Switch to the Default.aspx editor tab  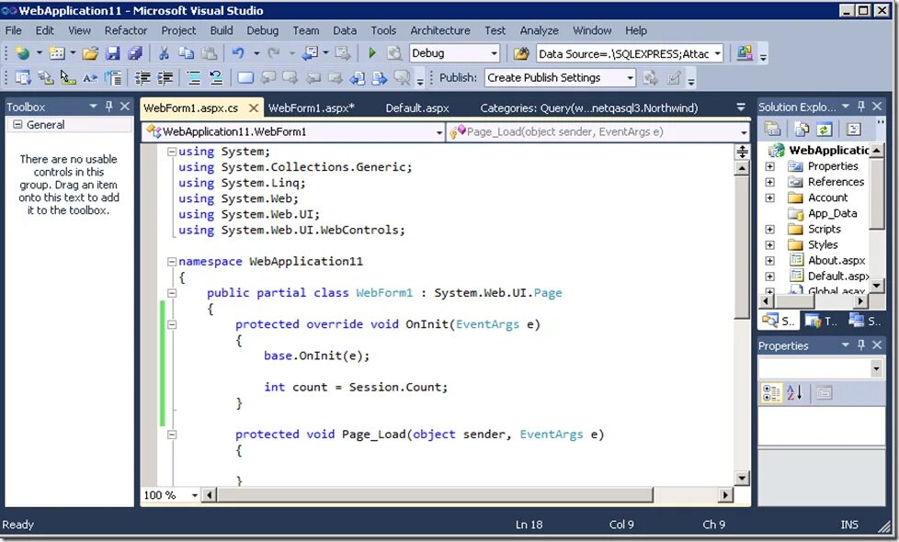click(x=417, y=107)
